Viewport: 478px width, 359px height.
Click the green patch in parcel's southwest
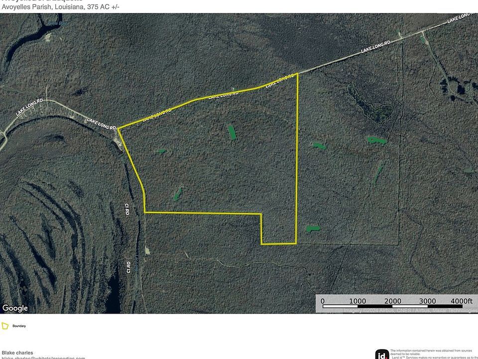click(177, 193)
